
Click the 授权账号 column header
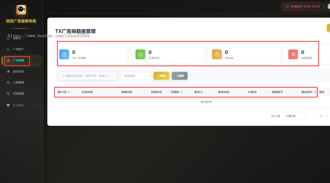click(x=277, y=92)
